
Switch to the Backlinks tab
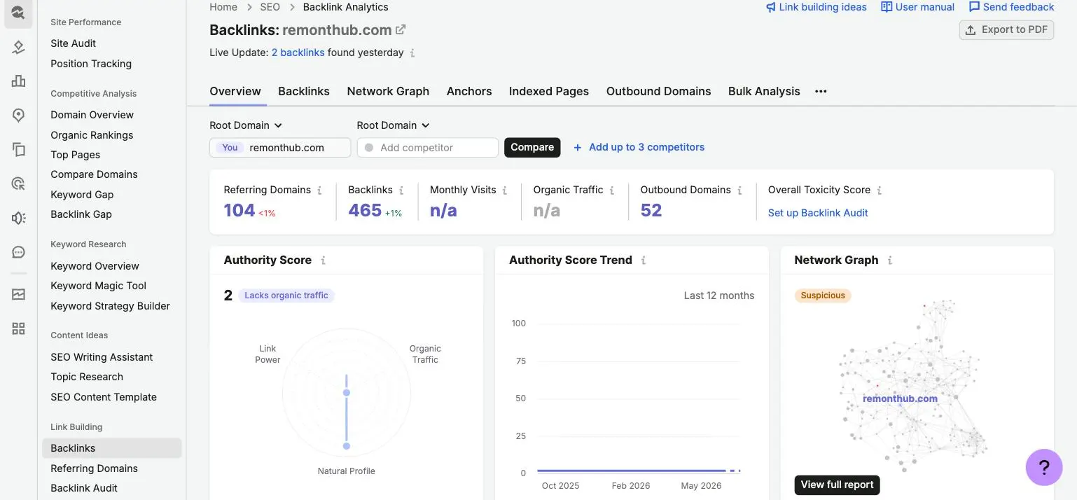click(x=304, y=91)
